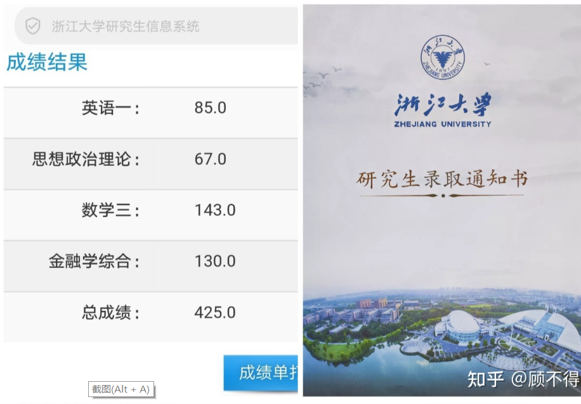
Task: Select the 425.0 total score value
Action: [215, 313]
